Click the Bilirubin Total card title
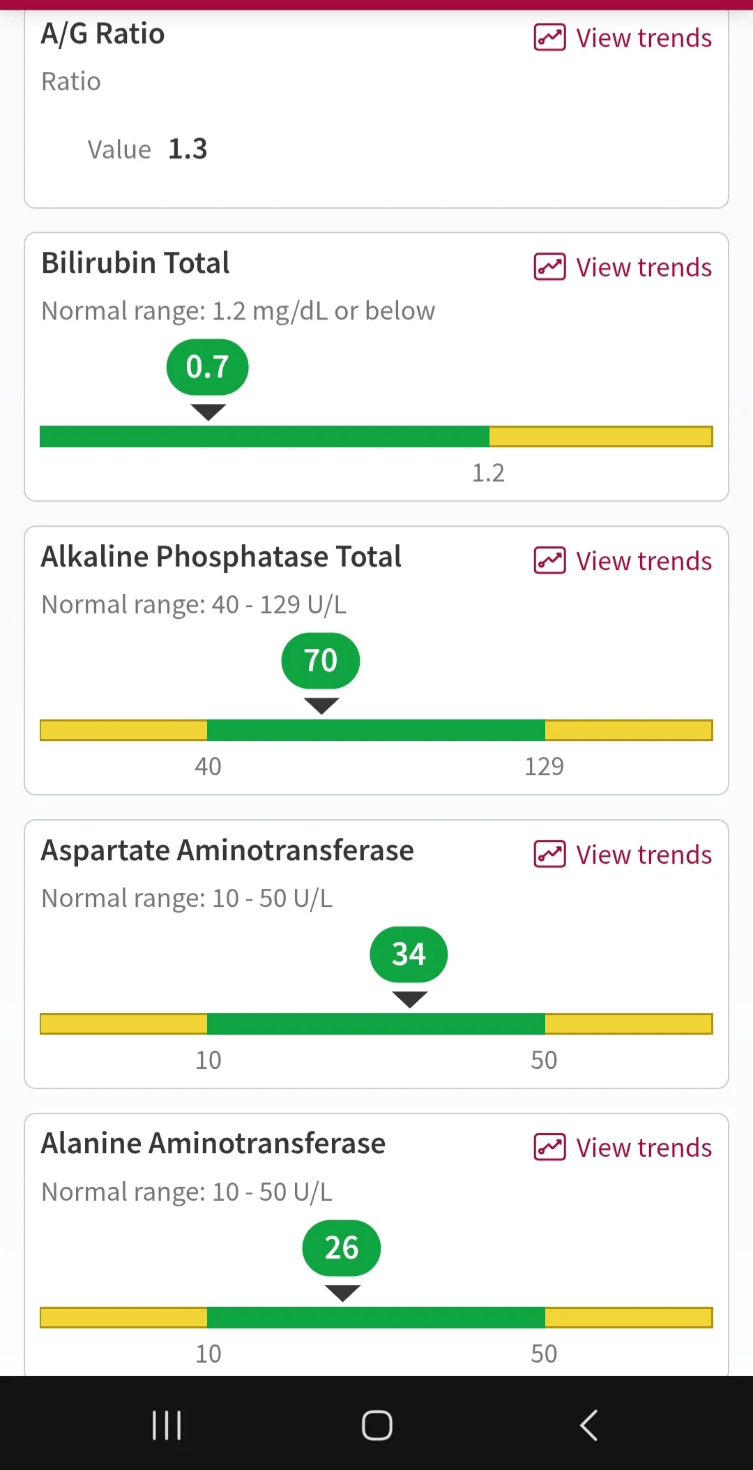The width and height of the screenshot is (753, 1470). pos(135,263)
